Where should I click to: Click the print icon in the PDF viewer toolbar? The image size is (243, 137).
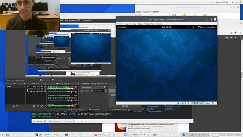(227, 37)
